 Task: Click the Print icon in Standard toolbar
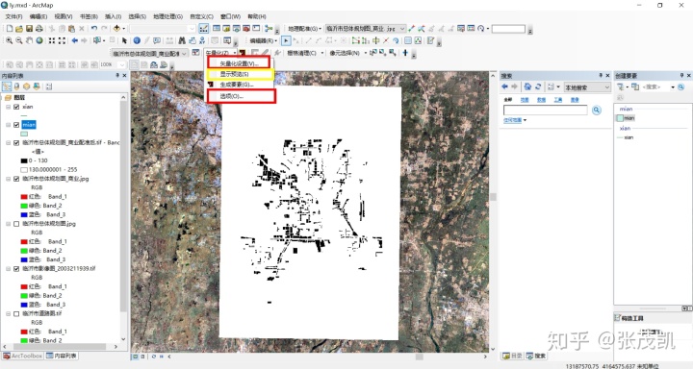click(x=38, y=29)
